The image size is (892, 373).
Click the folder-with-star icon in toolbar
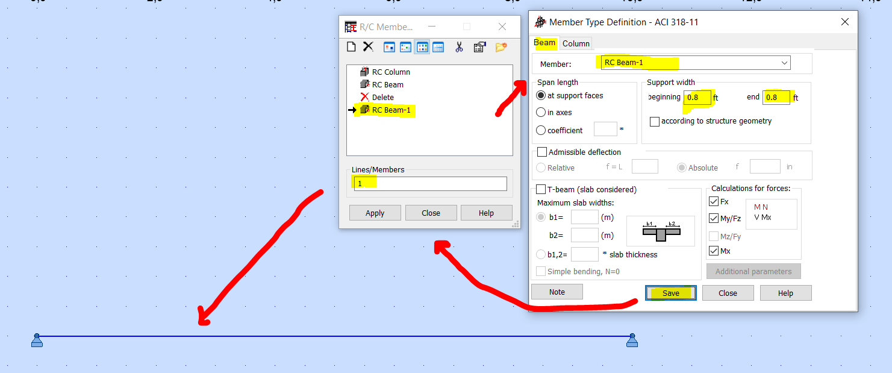[501, 47]
